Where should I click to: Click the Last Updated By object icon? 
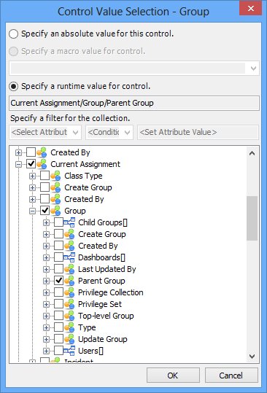69,269
